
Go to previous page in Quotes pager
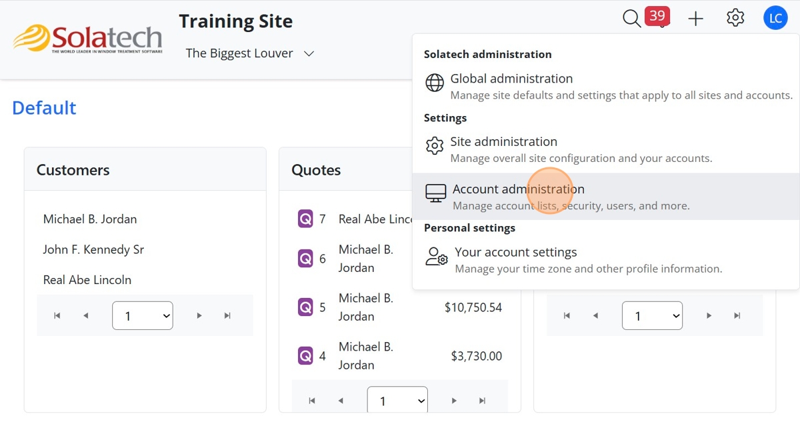click(341, 401)
